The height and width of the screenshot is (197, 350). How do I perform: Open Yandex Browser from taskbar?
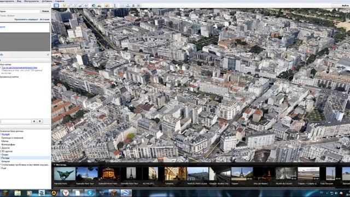[66, 193]
